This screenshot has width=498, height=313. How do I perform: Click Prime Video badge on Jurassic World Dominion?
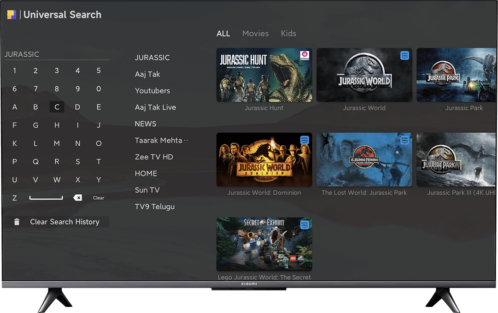[x=305, y=140]
